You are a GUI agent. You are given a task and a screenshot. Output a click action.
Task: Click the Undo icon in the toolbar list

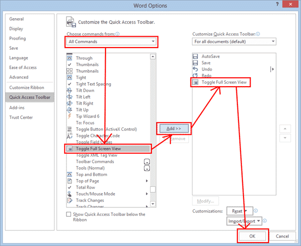195,69
